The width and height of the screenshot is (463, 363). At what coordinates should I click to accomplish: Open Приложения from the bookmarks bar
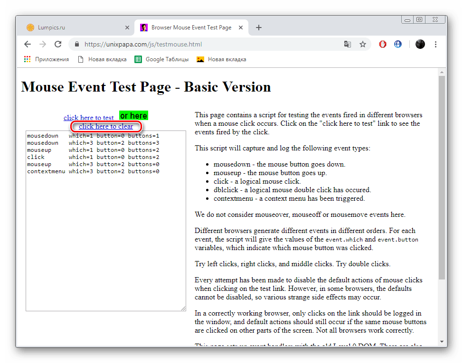[38, 59]
